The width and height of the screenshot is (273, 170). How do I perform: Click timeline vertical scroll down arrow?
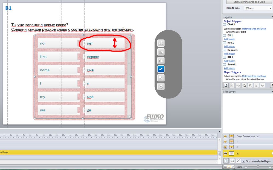(219, 158)
